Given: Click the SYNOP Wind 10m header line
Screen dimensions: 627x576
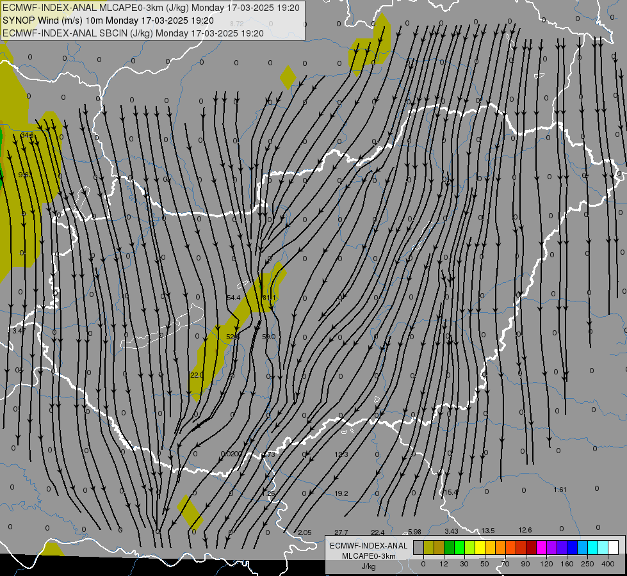Looking at the screenshot, I should [x=108, y=20].
